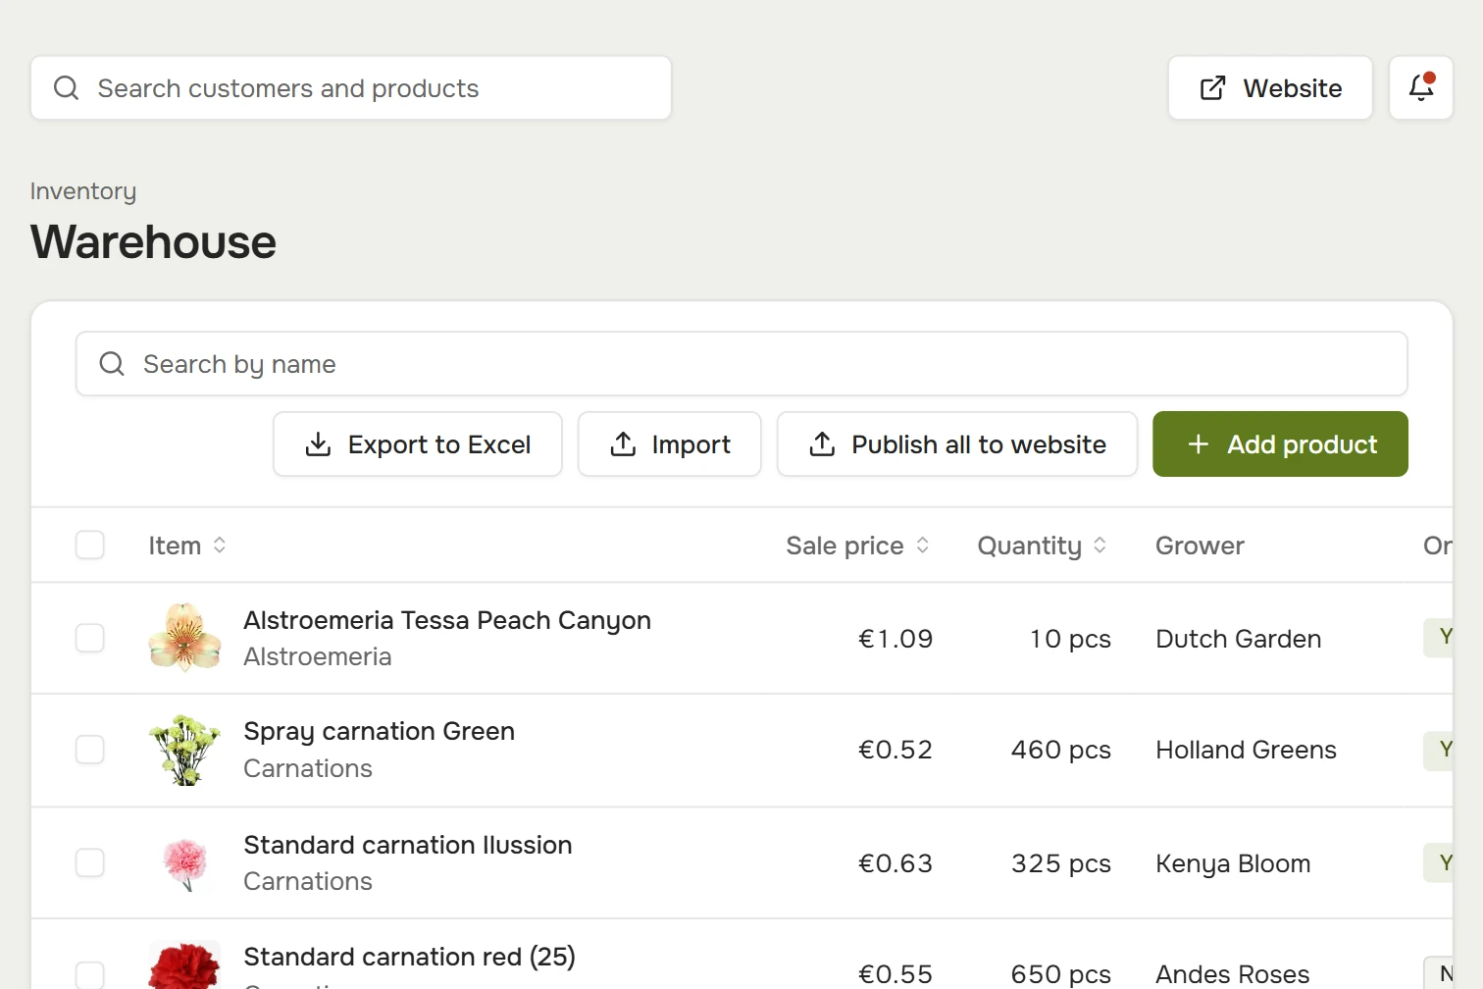Click grower Dutch Garden
Viewport: 1483px width, 989px height.
point(1239,639)
